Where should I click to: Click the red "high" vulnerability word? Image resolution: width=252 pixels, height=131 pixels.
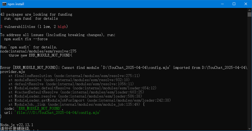[62, 27]
